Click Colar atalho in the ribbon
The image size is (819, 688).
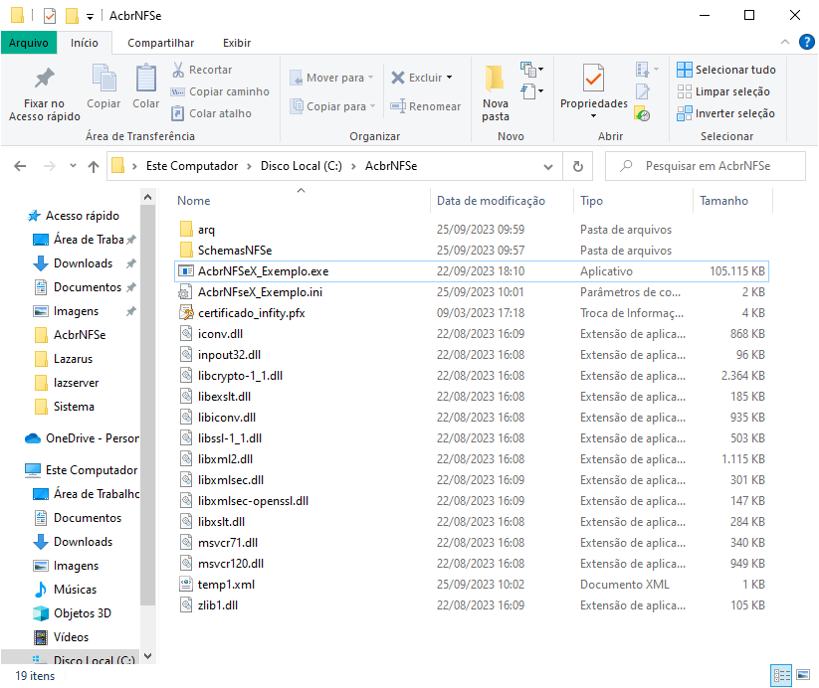click(x=212, y=113)
